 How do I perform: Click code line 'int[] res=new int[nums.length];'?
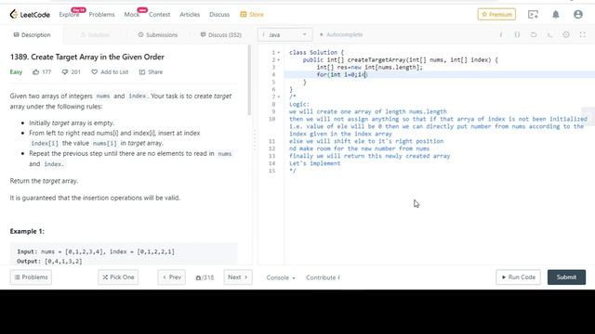pyautogui.click(x=370, y=68)
